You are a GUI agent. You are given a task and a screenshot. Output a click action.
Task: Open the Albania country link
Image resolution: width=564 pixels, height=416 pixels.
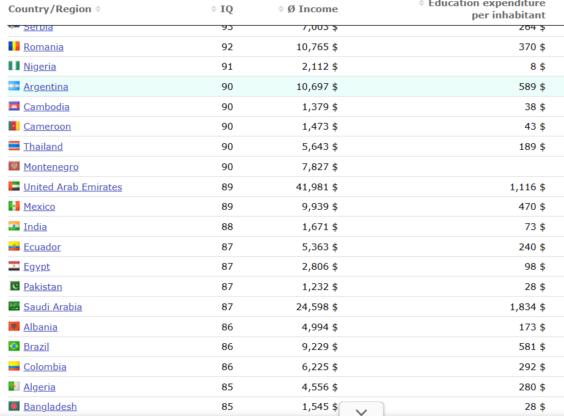pos(41,327)
